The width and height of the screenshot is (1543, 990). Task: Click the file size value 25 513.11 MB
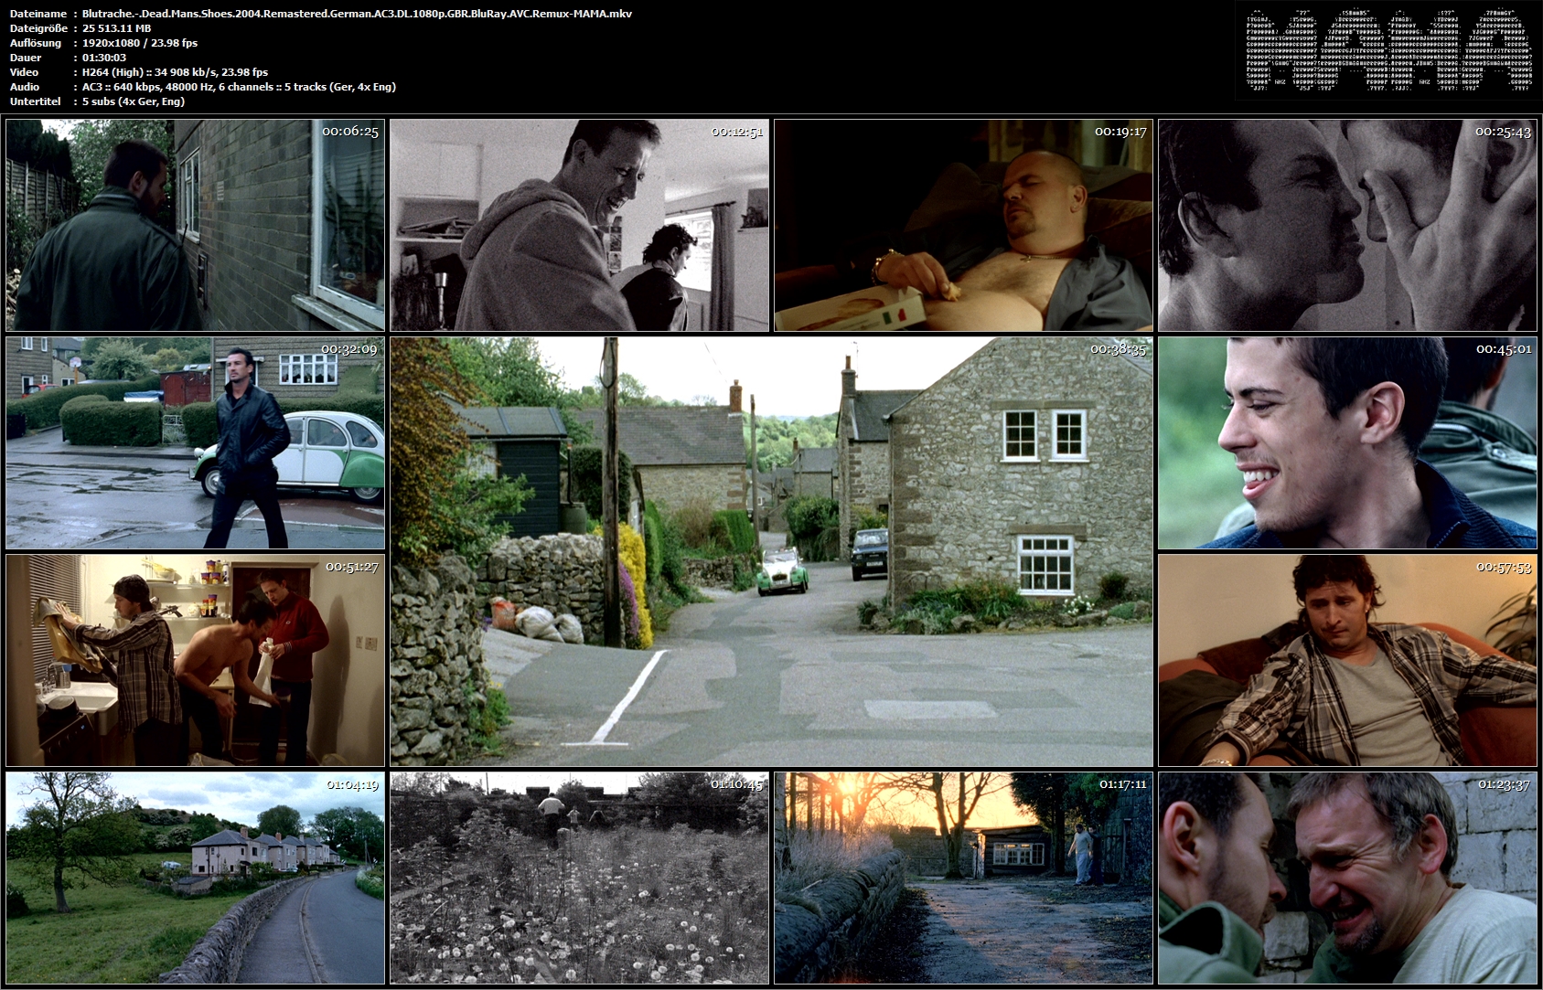click(x=116, y=28)
